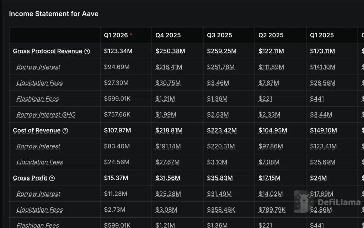Click Liquidation Fees under Cost of Revenue

39,162
